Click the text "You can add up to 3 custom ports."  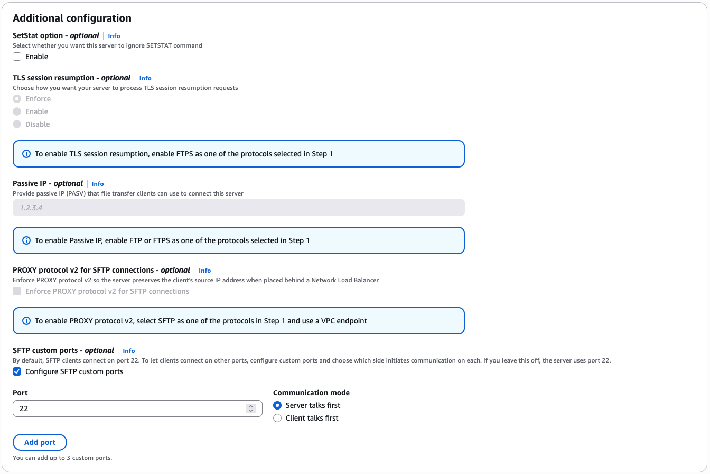point(62,458)
